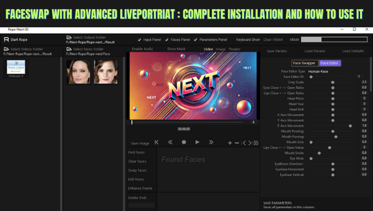Click the Crop Scale slider handle
Image resolution: width=373 pixels, height=211 pixels.
point(333,82)
